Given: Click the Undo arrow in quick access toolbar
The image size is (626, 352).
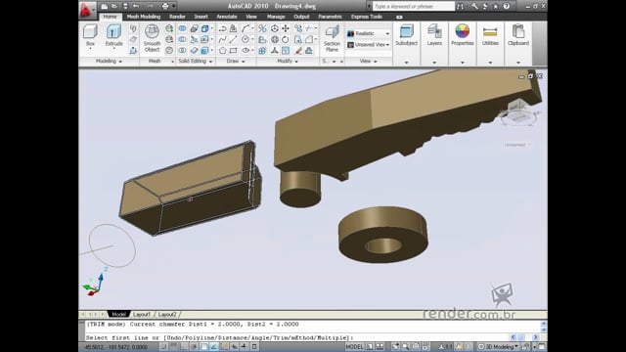Looking at the screenshot, I should pos(136,6).
